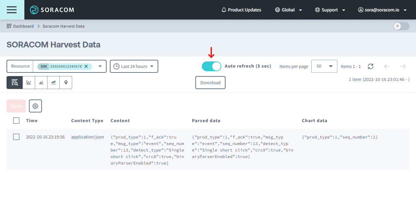Switch to the map view

(66, 83)
